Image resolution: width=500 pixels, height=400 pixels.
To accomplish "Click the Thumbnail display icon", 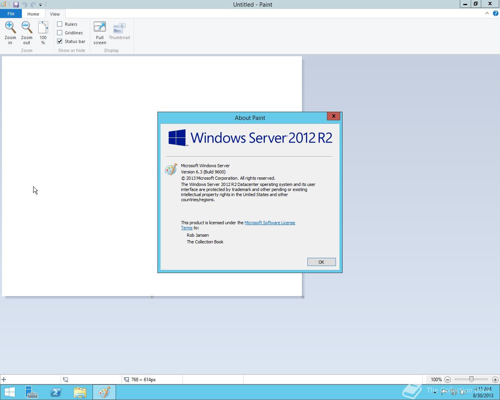I will 119,28.
